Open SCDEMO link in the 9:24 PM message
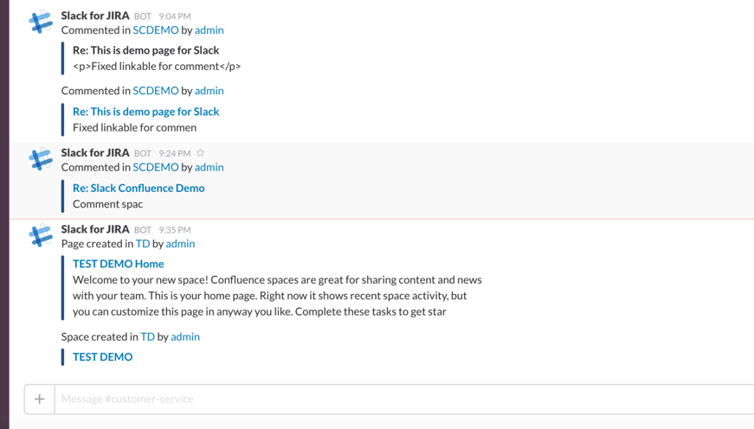The image size is (754, 429). 155,167
